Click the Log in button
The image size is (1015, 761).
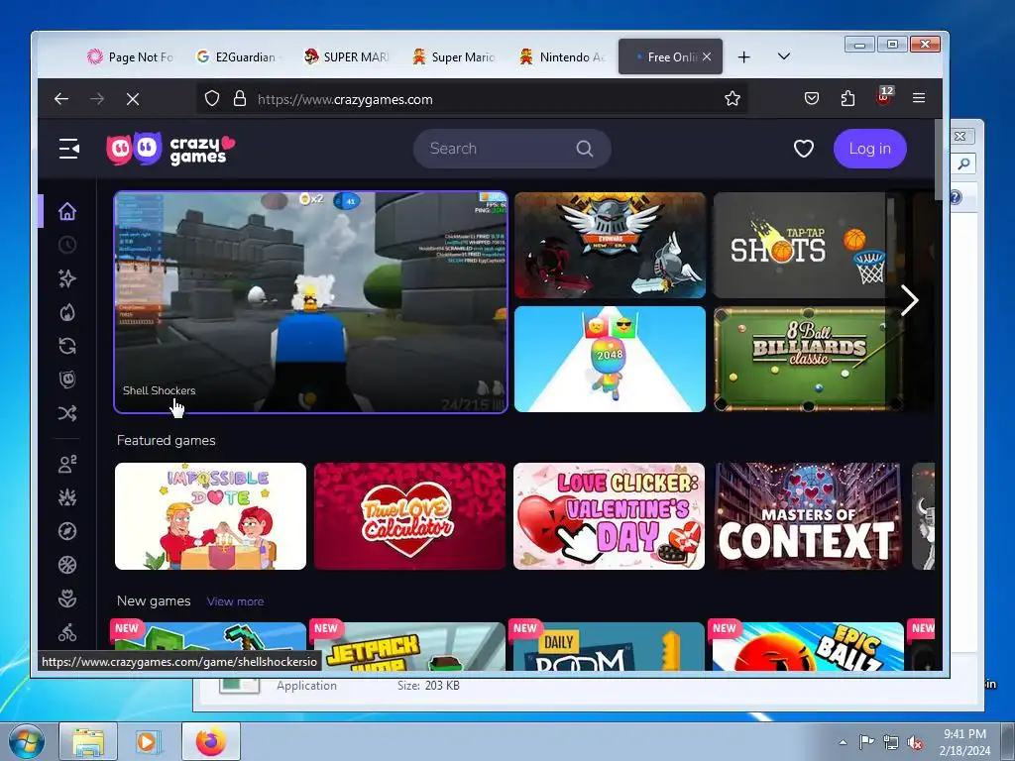(869, 149)
